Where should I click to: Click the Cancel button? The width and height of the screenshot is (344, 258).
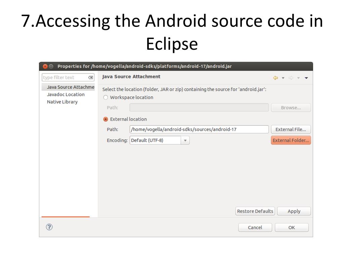[255, 227]
